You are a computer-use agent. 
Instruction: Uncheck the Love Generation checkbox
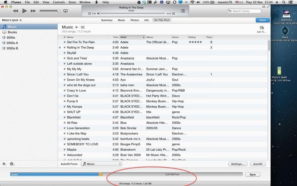coord(65,128)
